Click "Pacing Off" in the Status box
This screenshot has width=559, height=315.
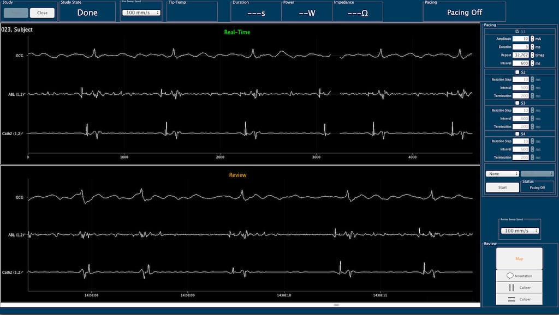tap(537, 187)
